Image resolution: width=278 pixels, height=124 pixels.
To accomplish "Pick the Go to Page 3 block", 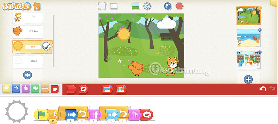I will [x=121, y=89].
